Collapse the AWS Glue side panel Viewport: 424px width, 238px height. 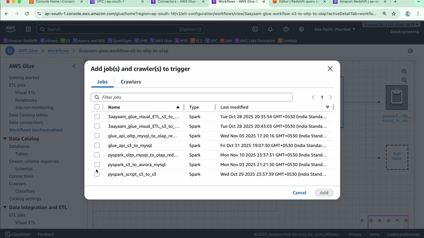coord(74,66)
